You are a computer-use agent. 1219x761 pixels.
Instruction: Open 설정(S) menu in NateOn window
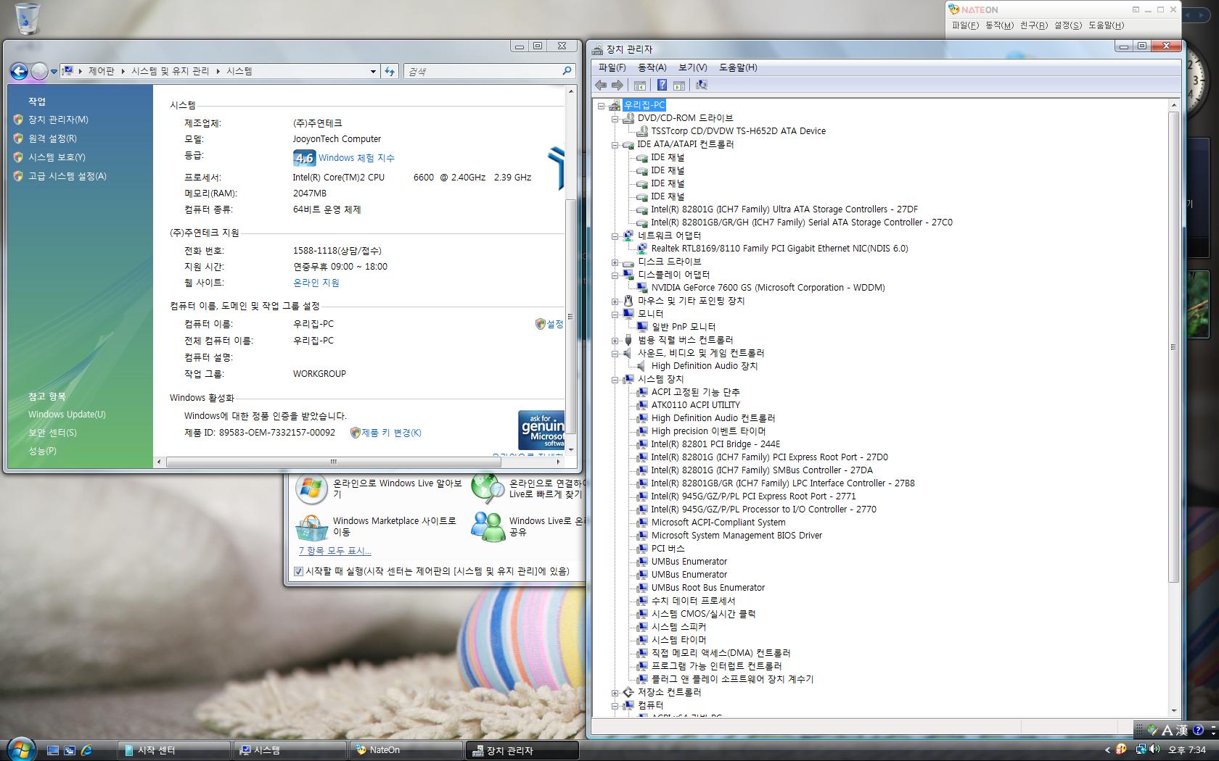coord(1067,25)
